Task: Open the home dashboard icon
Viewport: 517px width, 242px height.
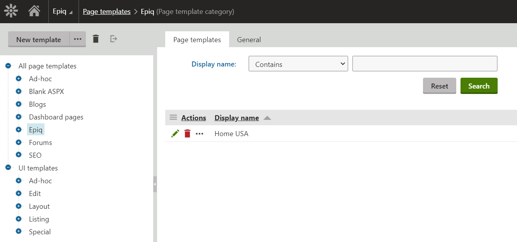Action: tap(34, 11)
